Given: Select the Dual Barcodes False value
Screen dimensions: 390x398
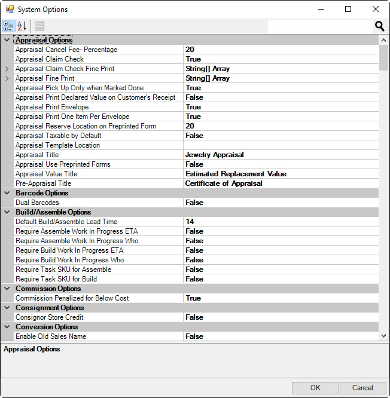Looking at the screenshot, I should point(280,203).
